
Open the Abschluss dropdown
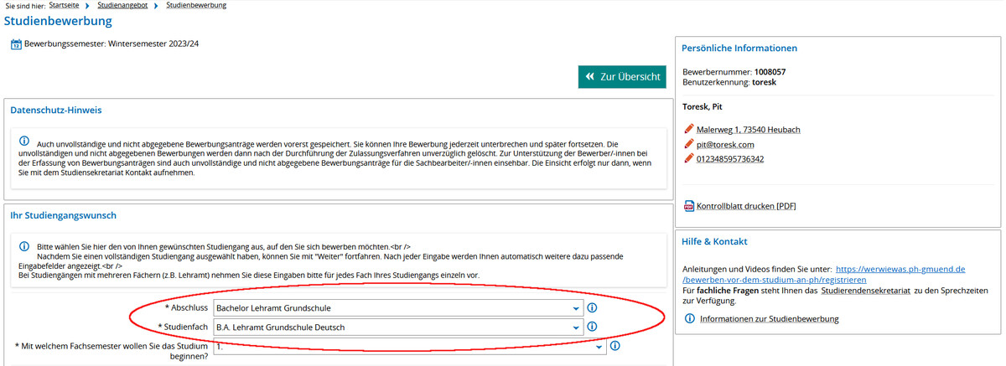pos(398,308)
